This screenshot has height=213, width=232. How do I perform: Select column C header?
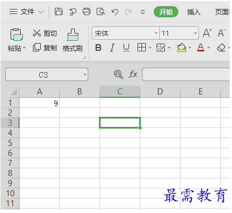click(120, 92)
